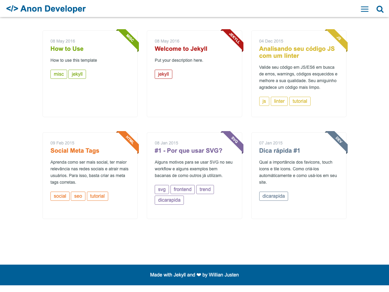The height and width of the screenshot is (292, 389).
Task: Select the MISC corner ribbon
Action: click(x=129, y=38)
